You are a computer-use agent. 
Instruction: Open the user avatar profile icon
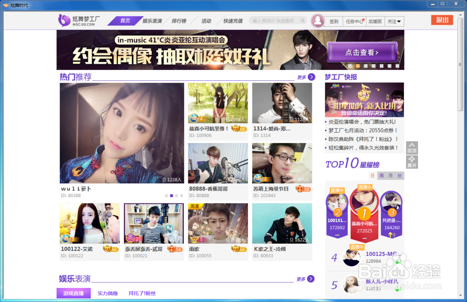[x=318, y=21]
